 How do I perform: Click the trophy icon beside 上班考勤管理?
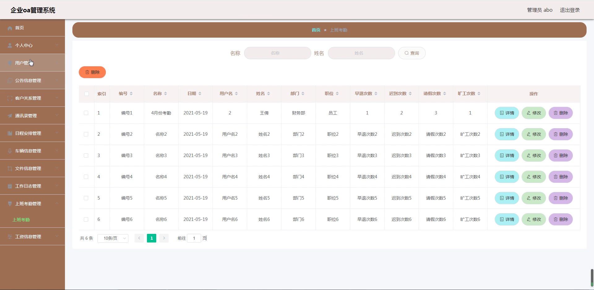pos(10,204)
